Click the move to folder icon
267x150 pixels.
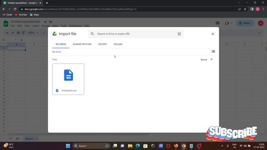pyautogui.click(x=51, y=22)
